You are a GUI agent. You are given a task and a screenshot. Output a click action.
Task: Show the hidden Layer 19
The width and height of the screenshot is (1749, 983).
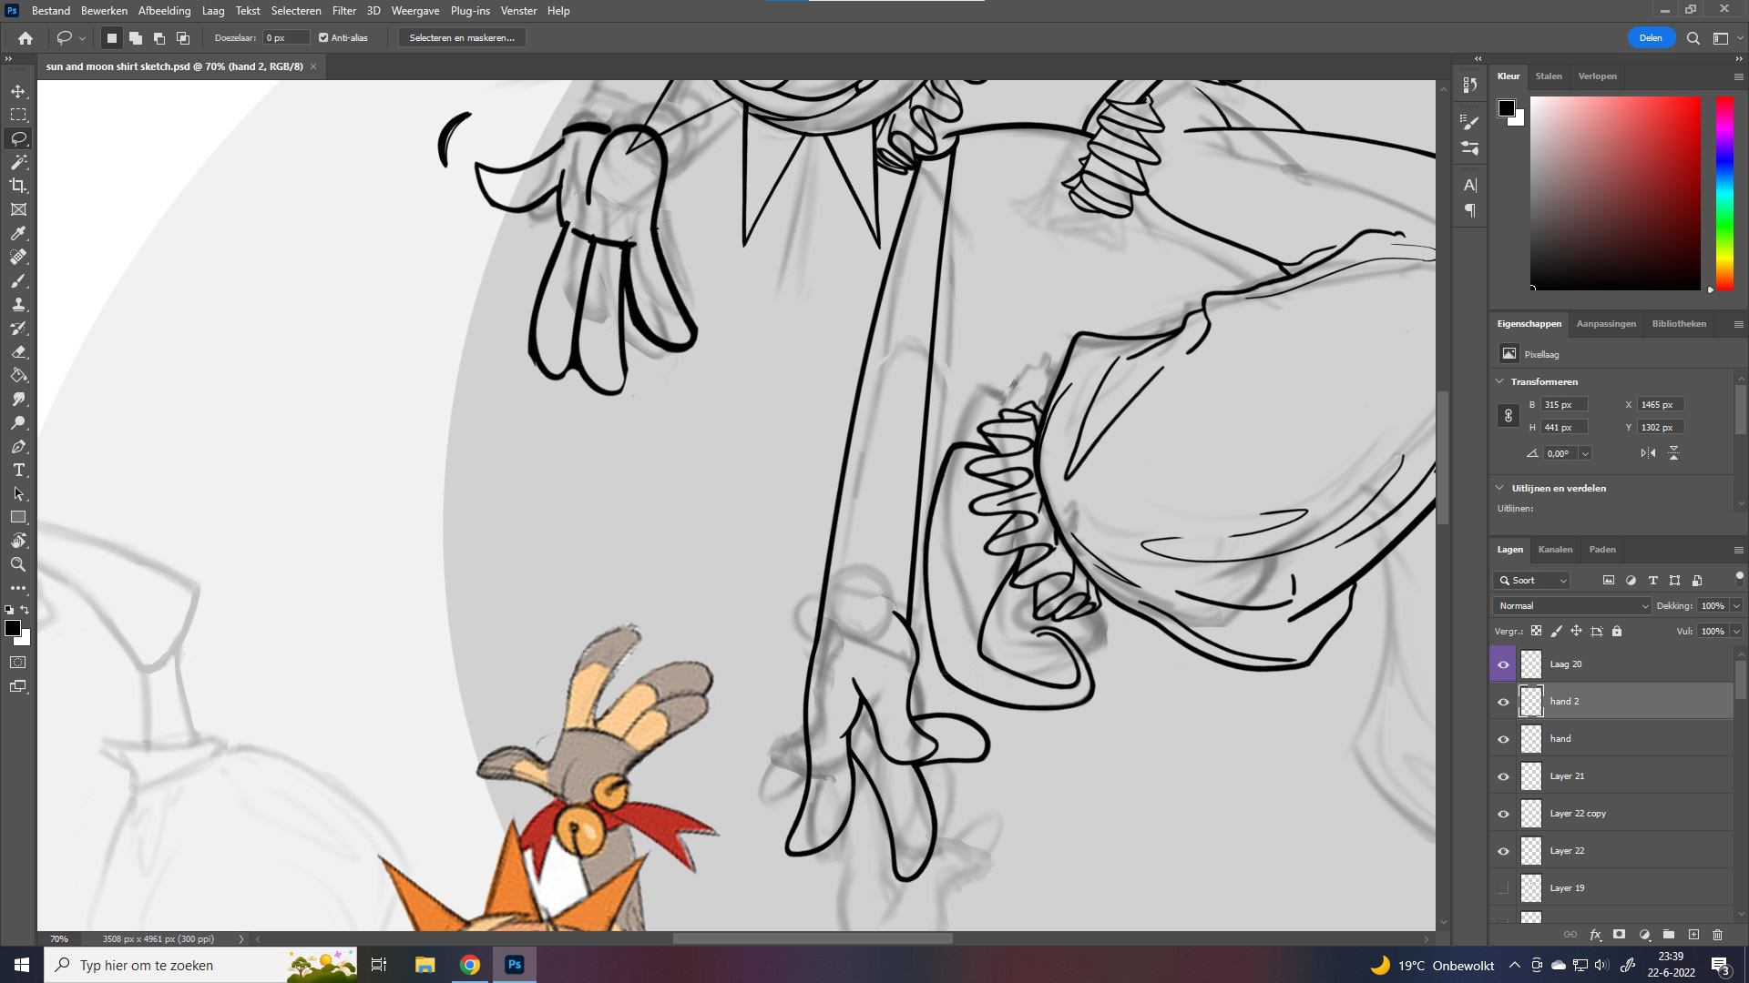tap(1503, 888)
